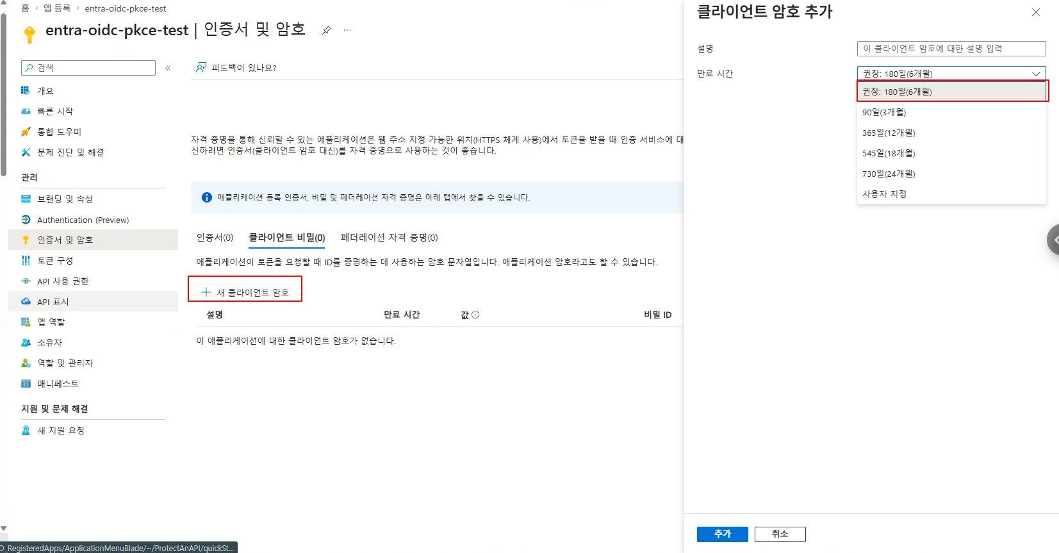Click the entra-oidc-pkce-test breadcrumb
Viewport: 1059px width, 553px height.
pos(126,8)
